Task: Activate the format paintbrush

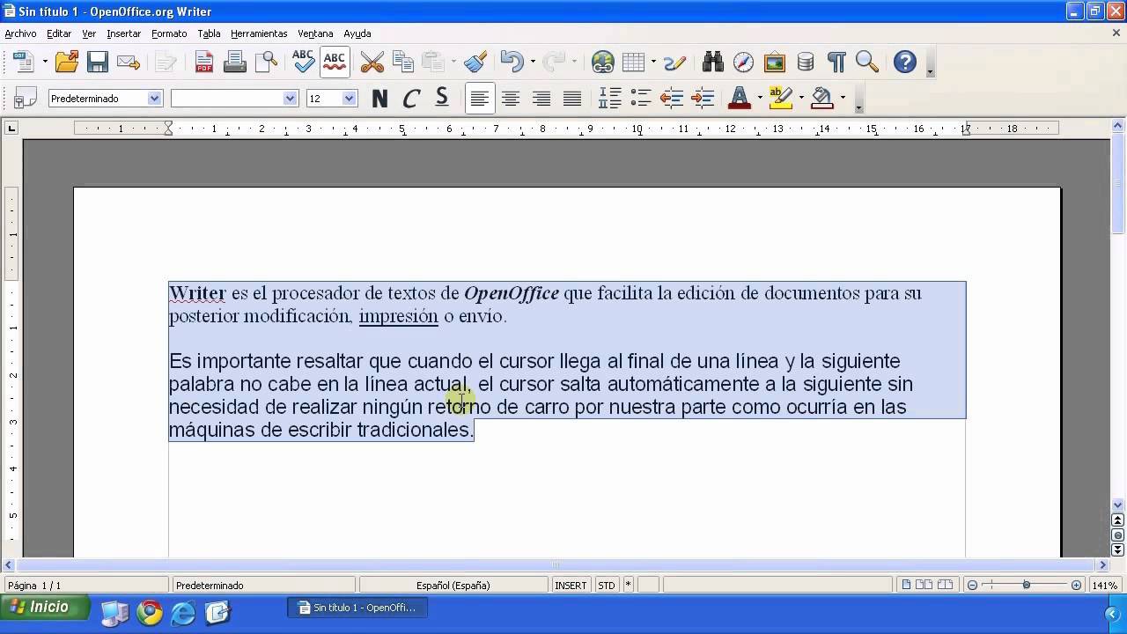Action: pyautogui.click(x=475, y=63)
